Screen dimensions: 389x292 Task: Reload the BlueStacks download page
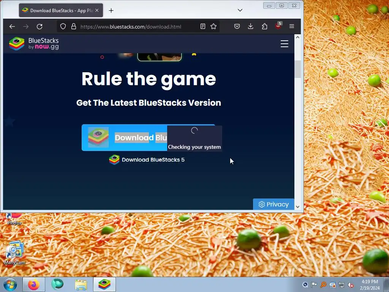[40, 26]
